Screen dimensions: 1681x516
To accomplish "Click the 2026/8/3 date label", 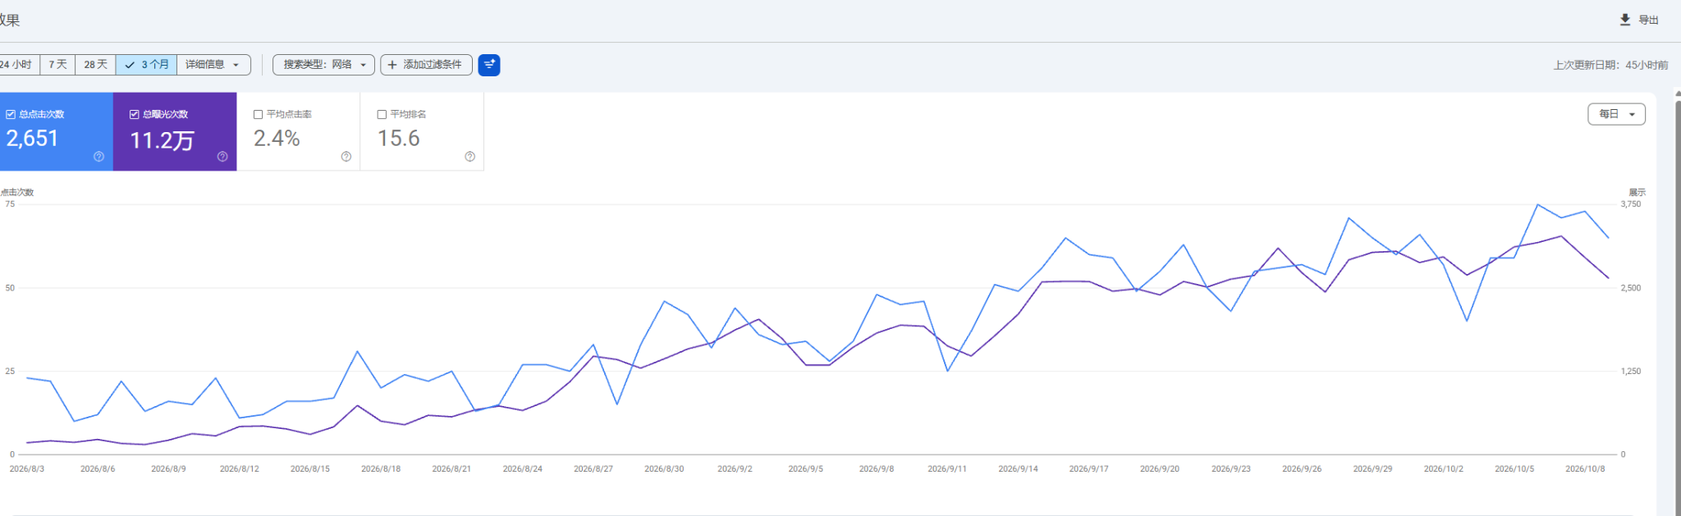I will 27,469.
